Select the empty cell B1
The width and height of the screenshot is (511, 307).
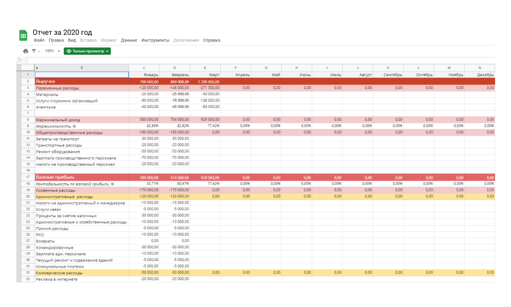point(82,75)
